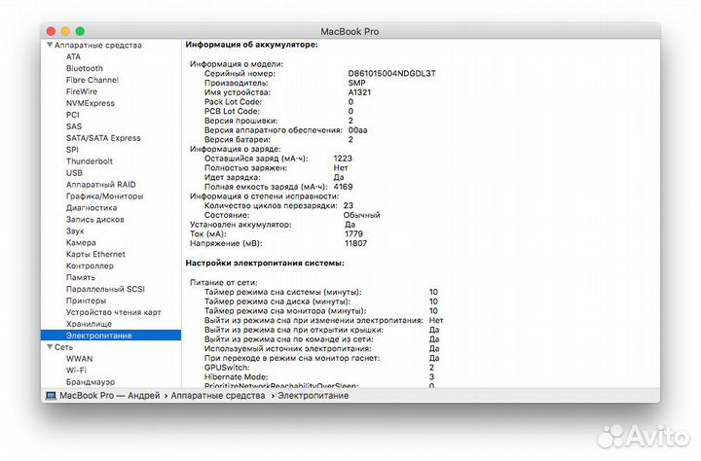
Task: Click the GPUSwitch label
Action: coord(227,368)
